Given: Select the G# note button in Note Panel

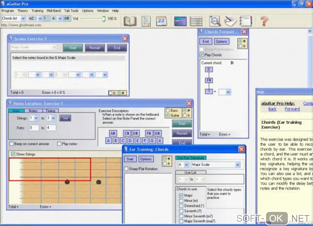Looking at the screenshot, I should click(x=157, y=133).
